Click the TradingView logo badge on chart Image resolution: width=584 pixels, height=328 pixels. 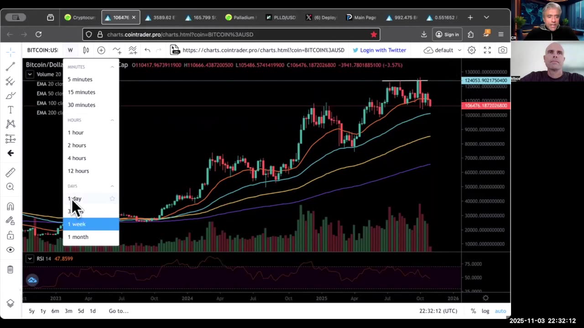pyautogui.click(x=32, y=280)
